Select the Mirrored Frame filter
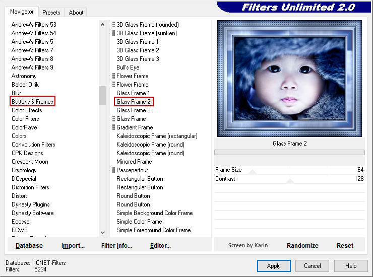The image size is (373, 277). [134, 162]
